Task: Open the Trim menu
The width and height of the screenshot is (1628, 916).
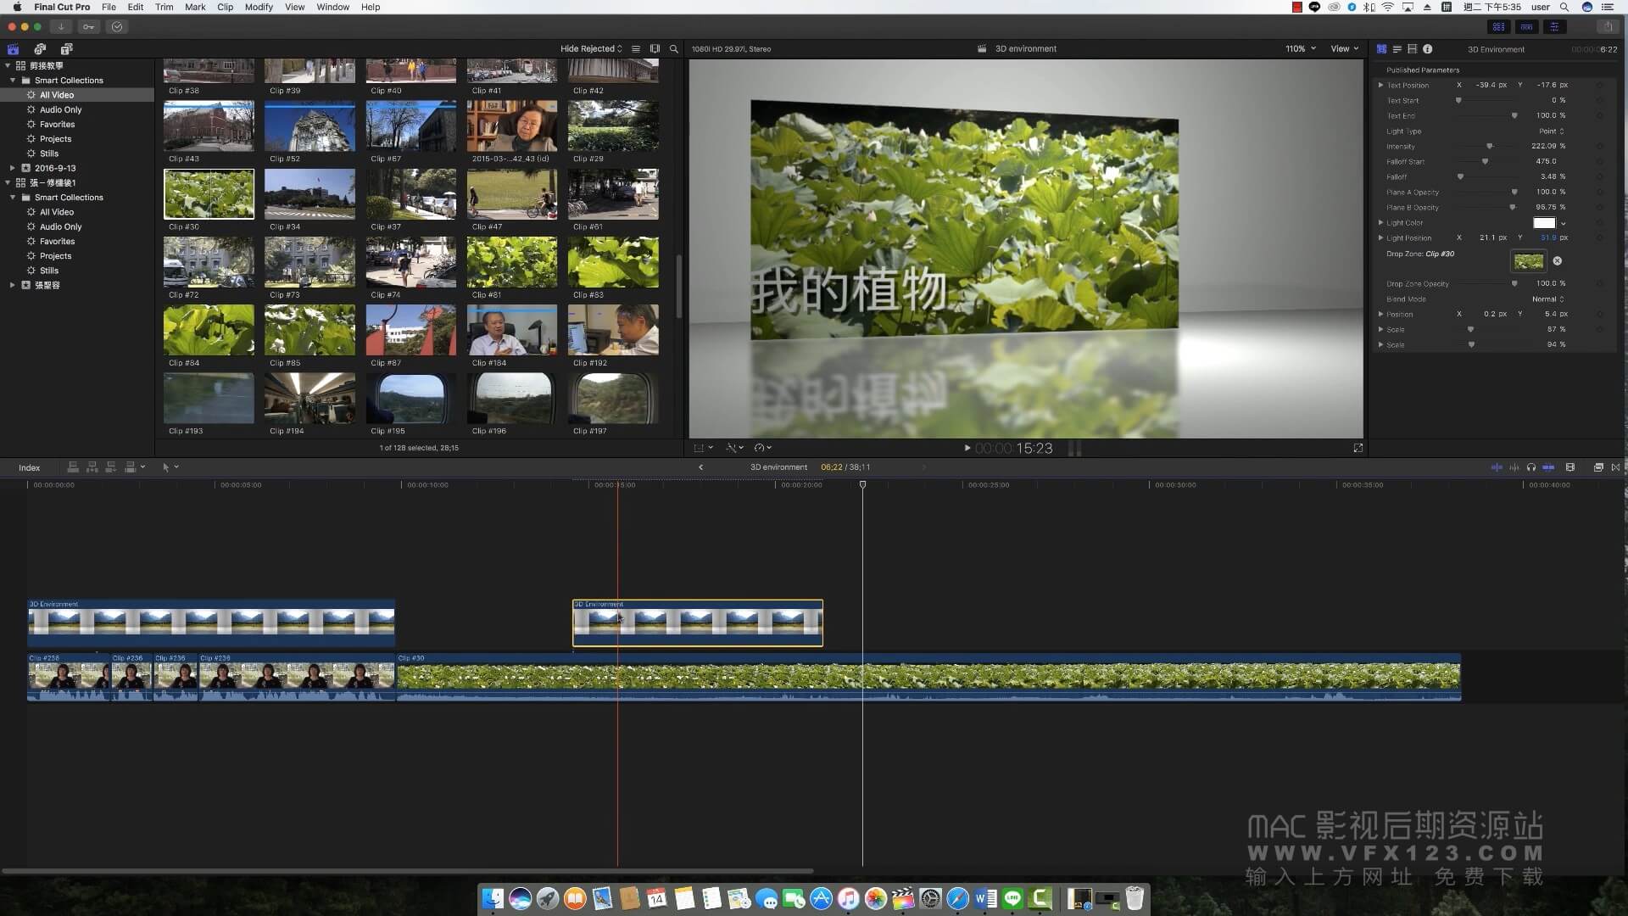Action: pyautogui.click(x=164, y=7)
